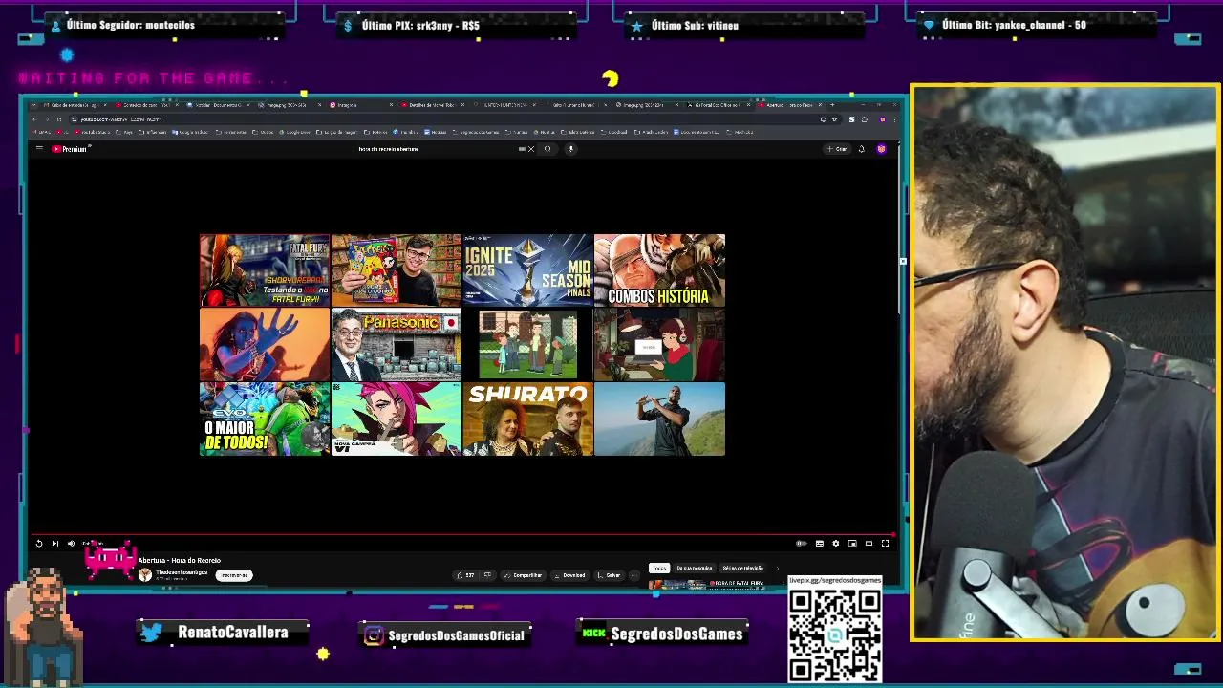This screenshot has width=1223, height=688.
Task: Reload the page with the refresh icon
Action: point(58,119)
